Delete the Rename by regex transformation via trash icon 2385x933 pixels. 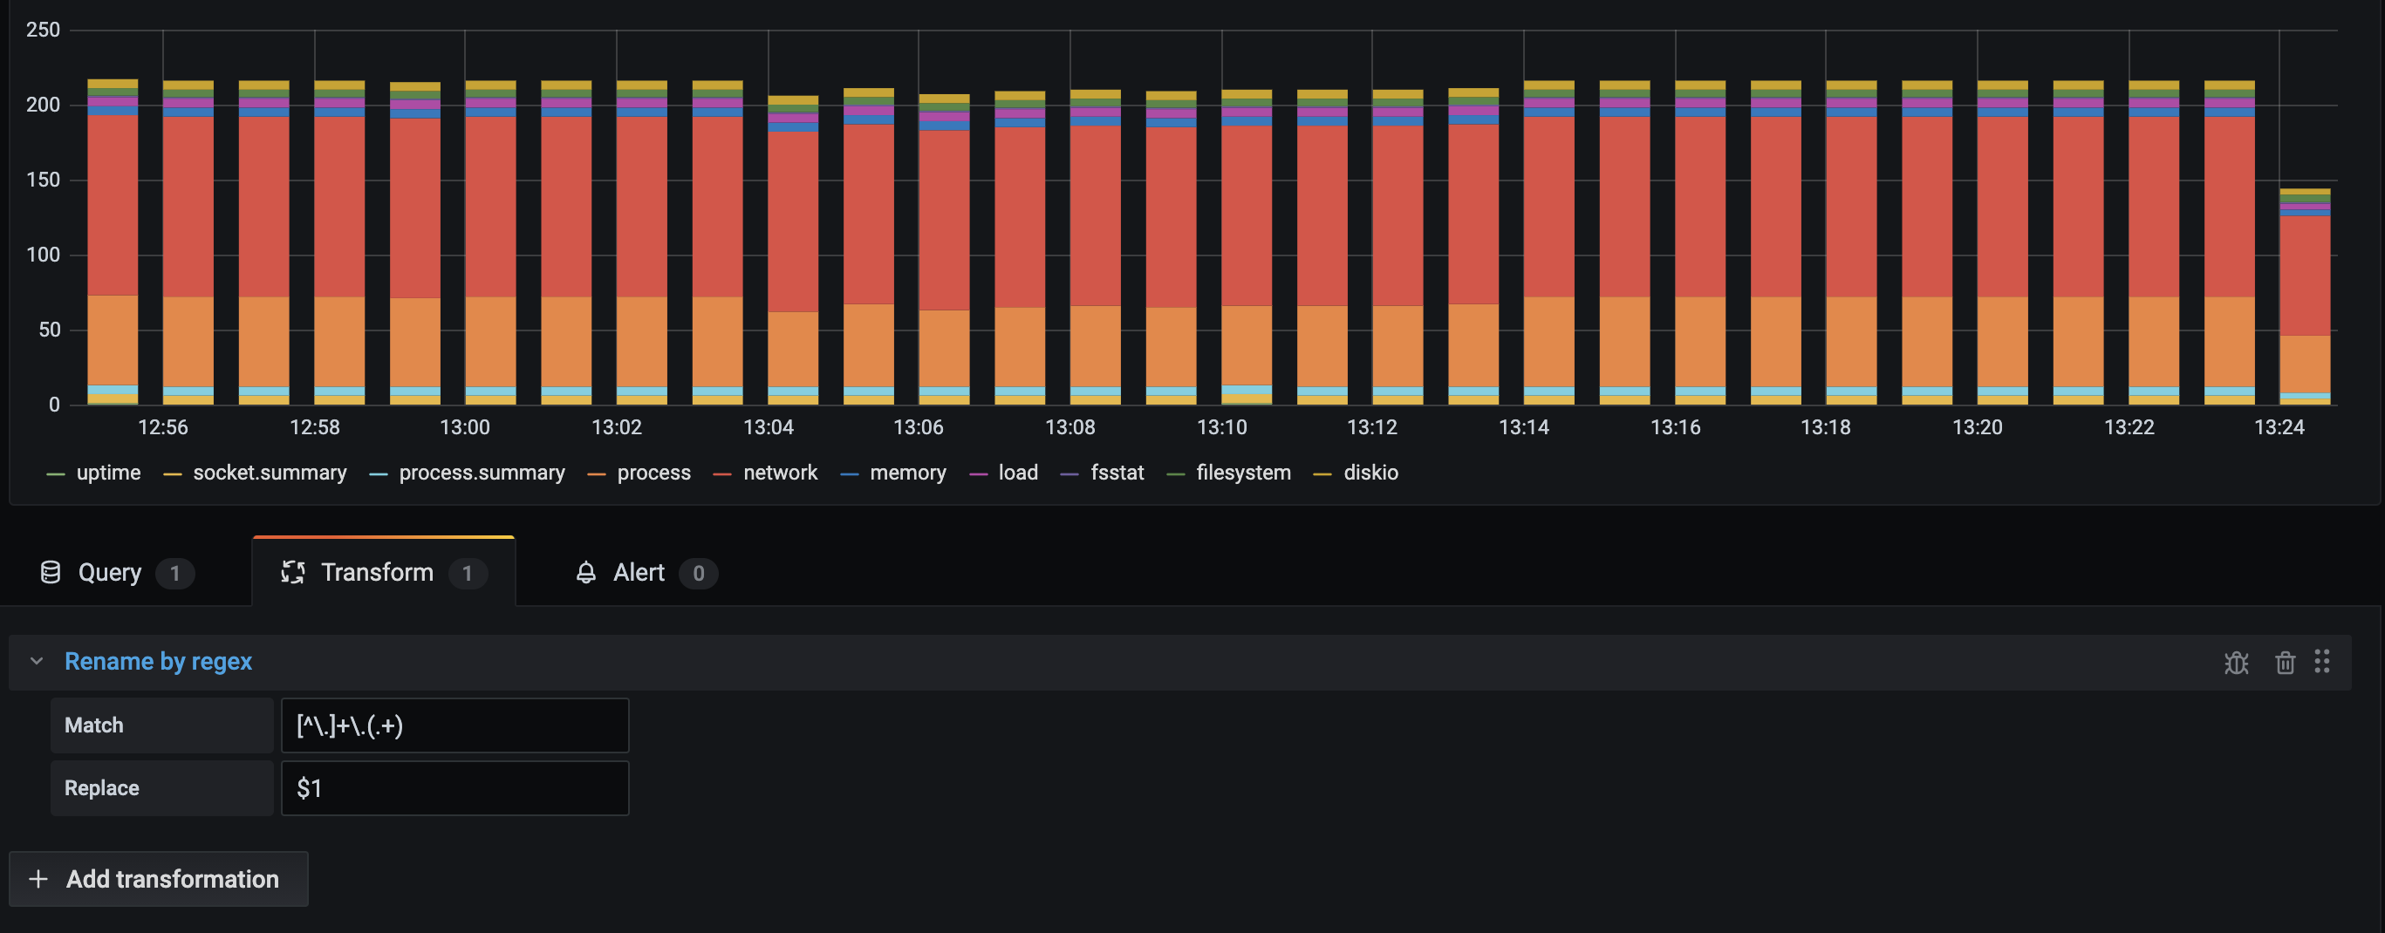(x=2284, y=663)
